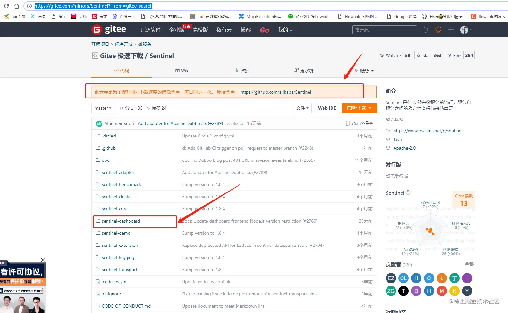Open the sentinel-demo folder
Screen dimensions: 508x313
point(116,233)
